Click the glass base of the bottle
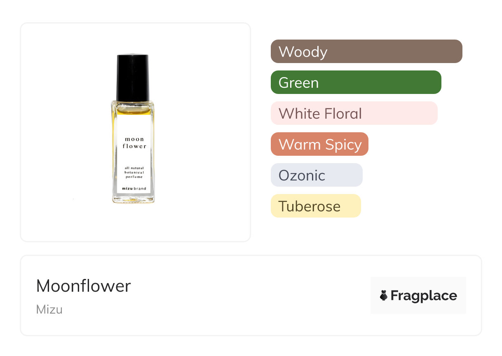 [x=133, y=199]
